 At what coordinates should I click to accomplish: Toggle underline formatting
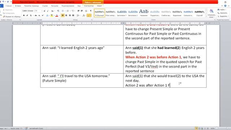tap(31, 15)
